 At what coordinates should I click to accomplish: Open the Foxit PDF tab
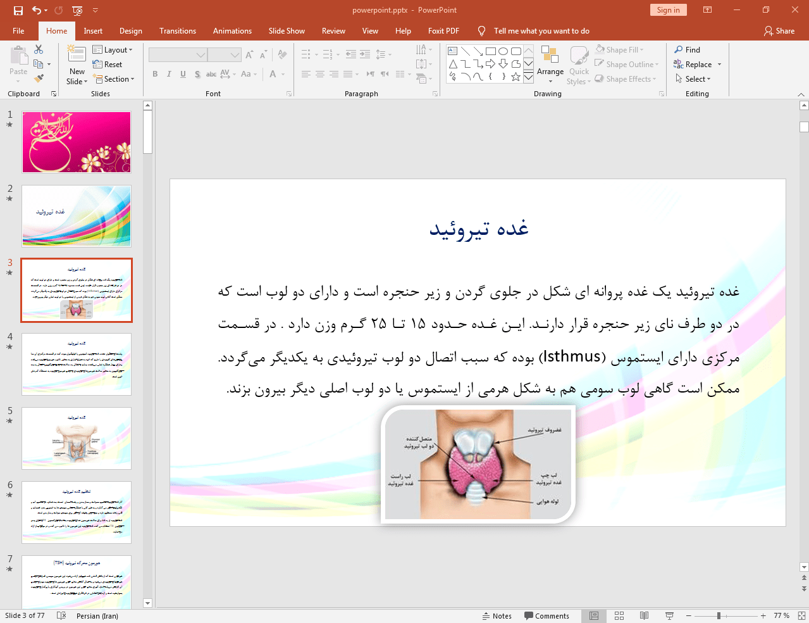[443, 31]
